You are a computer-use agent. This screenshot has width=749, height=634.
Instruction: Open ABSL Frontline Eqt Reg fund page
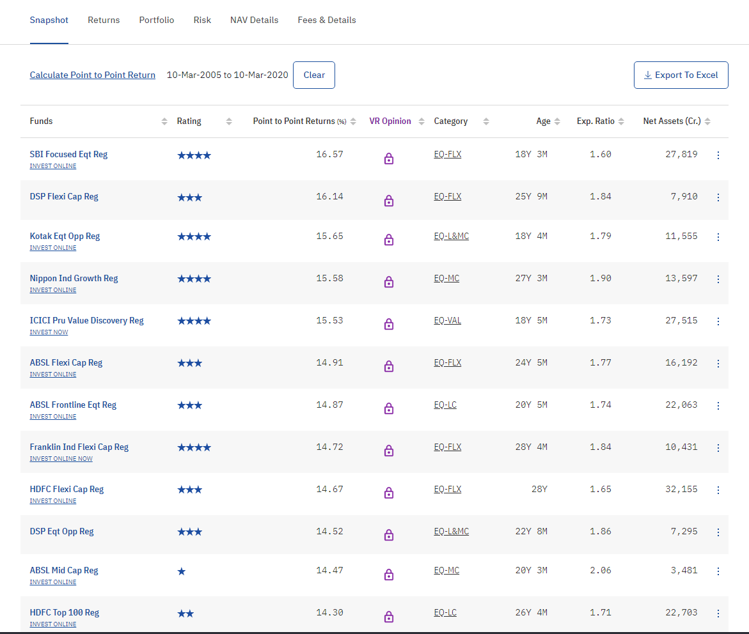[73, 405]
